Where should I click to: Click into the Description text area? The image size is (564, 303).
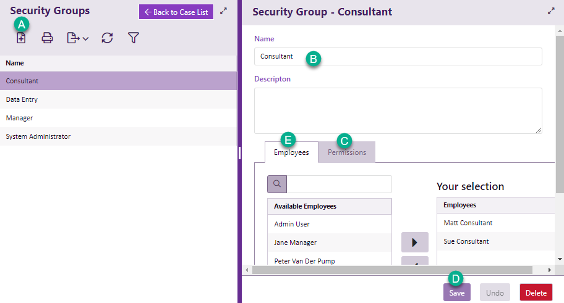point(398,110)
